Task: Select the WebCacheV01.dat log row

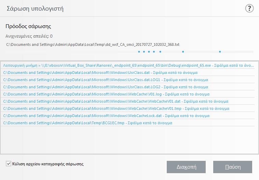Action: pos(127,101)
